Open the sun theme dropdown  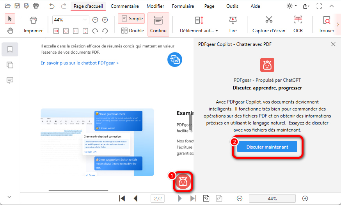coord(291,6)
